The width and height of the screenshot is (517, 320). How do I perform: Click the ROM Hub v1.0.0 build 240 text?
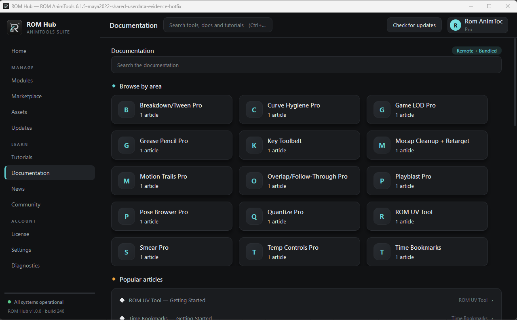tap(36, 311)
